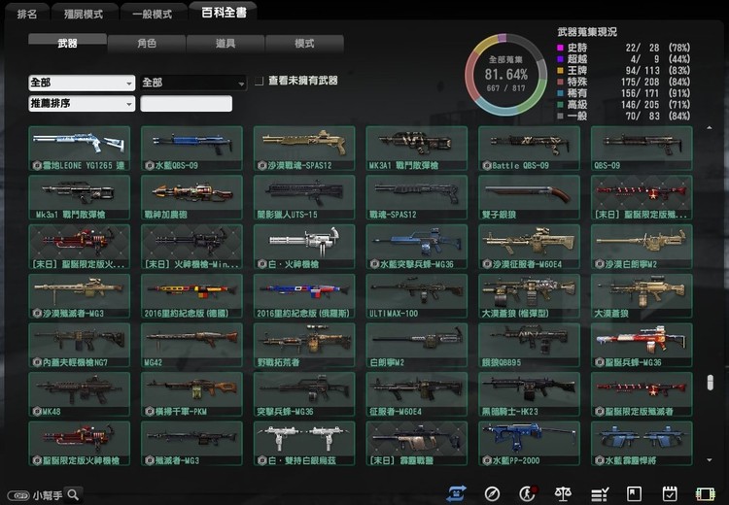
Task: Open the 道具 category tab
Action: tap(226, 43)
